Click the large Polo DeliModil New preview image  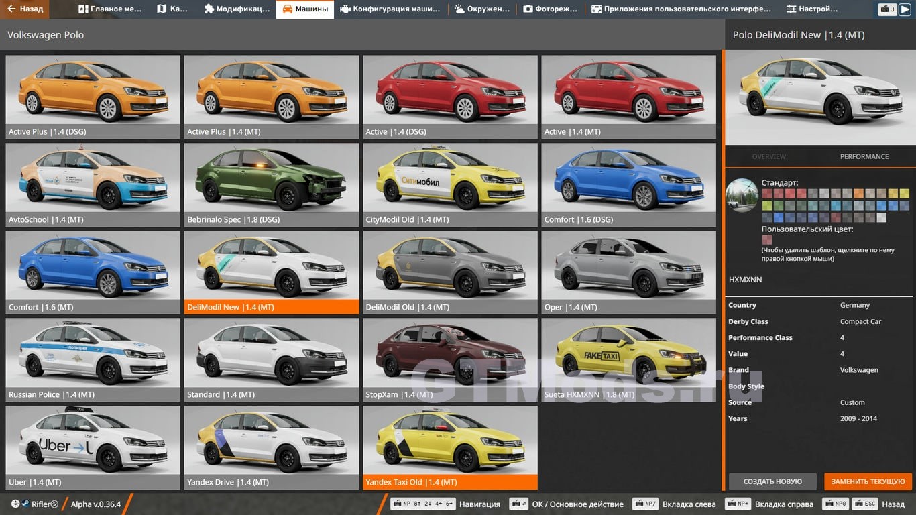tap(820, 97)
